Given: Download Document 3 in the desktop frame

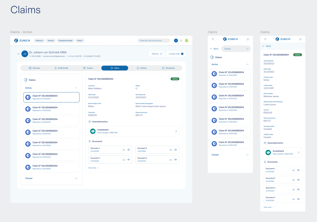Looking at the screenshot, I should [x=124, y=160].
